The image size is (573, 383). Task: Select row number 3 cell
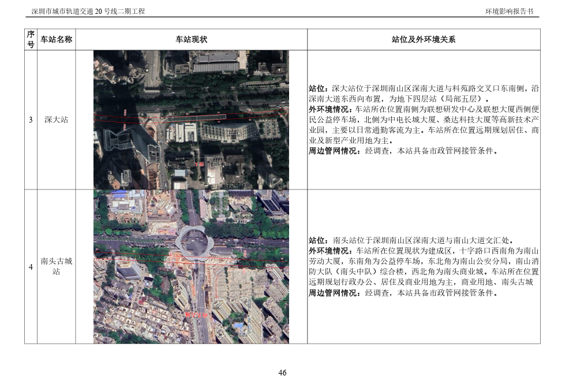coord(31,120)
